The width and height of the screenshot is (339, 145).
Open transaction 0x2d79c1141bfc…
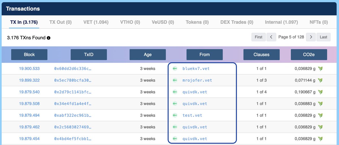coord(73,92)
